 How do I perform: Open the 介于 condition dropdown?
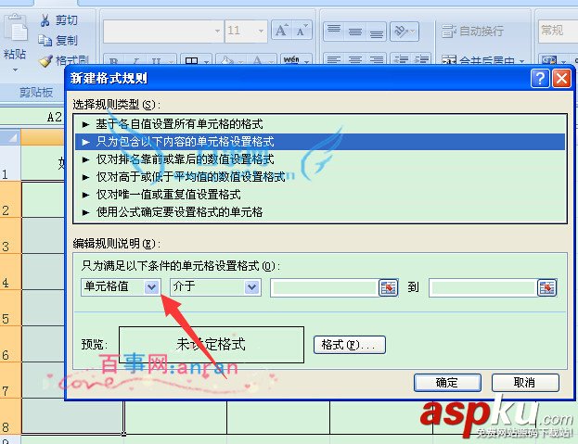[x=251, y=286]
